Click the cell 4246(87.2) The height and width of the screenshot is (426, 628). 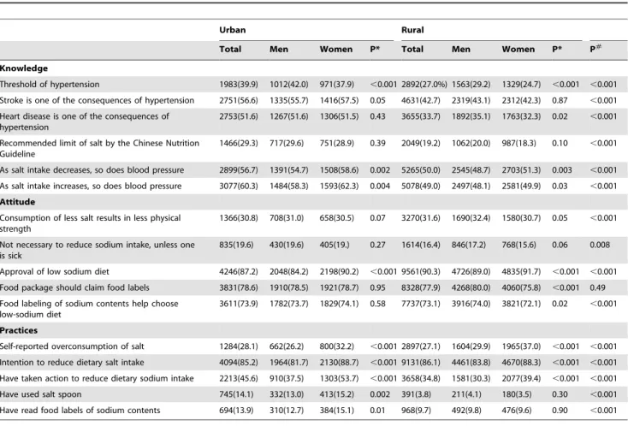coord(239,272)
